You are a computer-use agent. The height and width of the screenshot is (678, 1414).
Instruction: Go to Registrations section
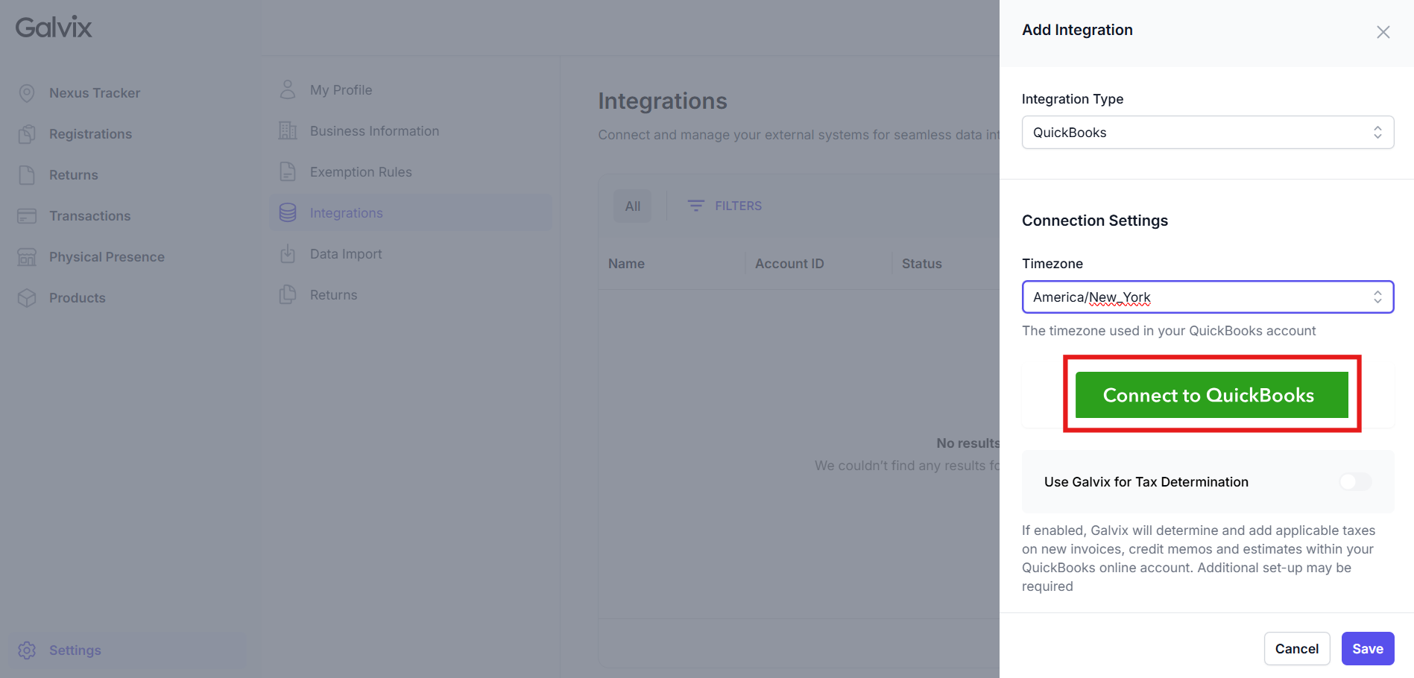(x=90, y=134)
